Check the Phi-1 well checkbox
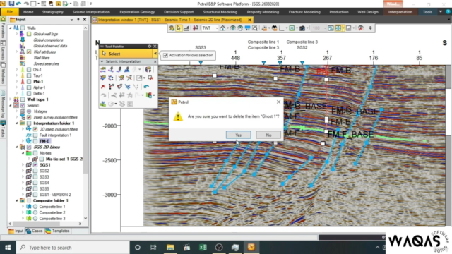Image resolution: width=452 pixels, height=254 pixels. point(29,82)
